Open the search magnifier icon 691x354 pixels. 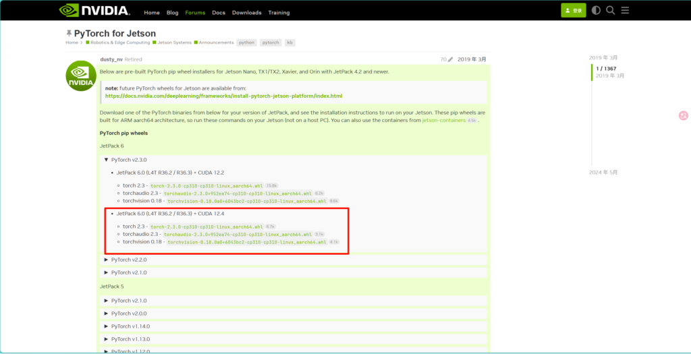click(x=610, y=10)
